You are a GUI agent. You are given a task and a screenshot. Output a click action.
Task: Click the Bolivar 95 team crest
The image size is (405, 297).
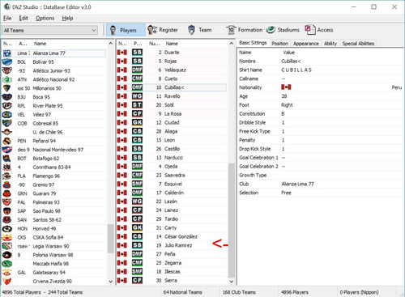click(x=7, y=62)
